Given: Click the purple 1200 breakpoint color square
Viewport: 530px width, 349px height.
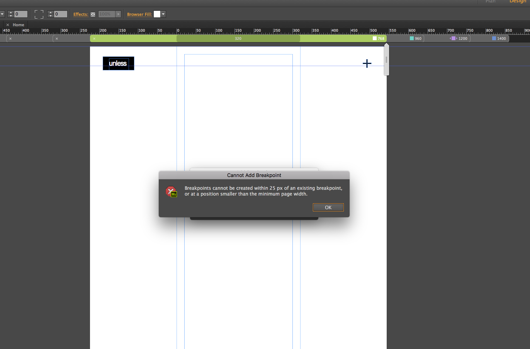Looking at the screenshot, I should point(454,38).
